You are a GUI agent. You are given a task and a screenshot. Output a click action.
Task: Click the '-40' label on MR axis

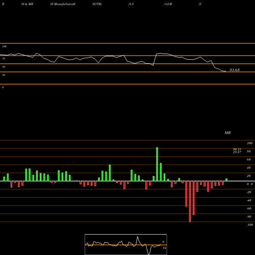(249, 200)
